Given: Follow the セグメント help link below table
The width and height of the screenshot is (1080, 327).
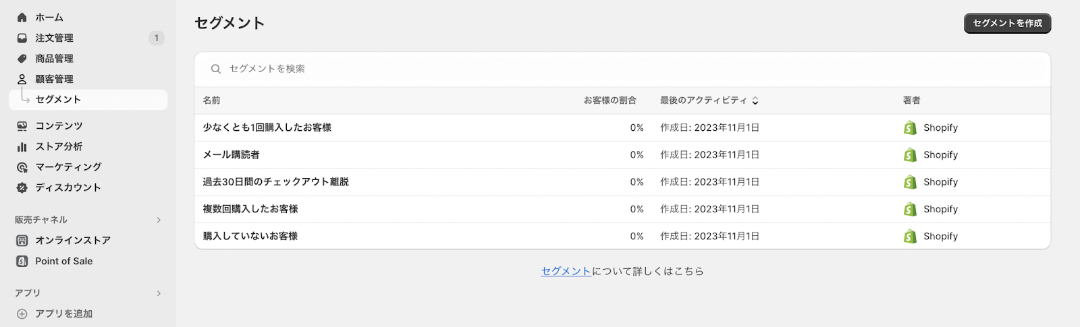Looking at the screenshot, I should tap(566, 271).
